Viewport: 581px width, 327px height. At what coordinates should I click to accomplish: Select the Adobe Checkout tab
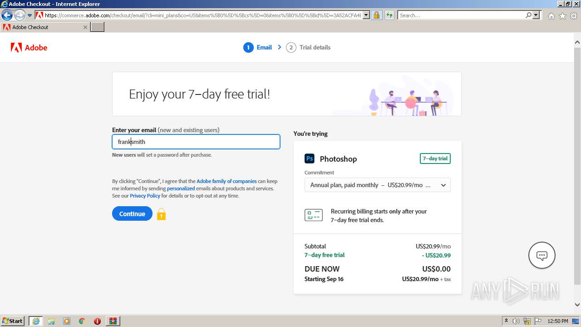tap(44, 27)
